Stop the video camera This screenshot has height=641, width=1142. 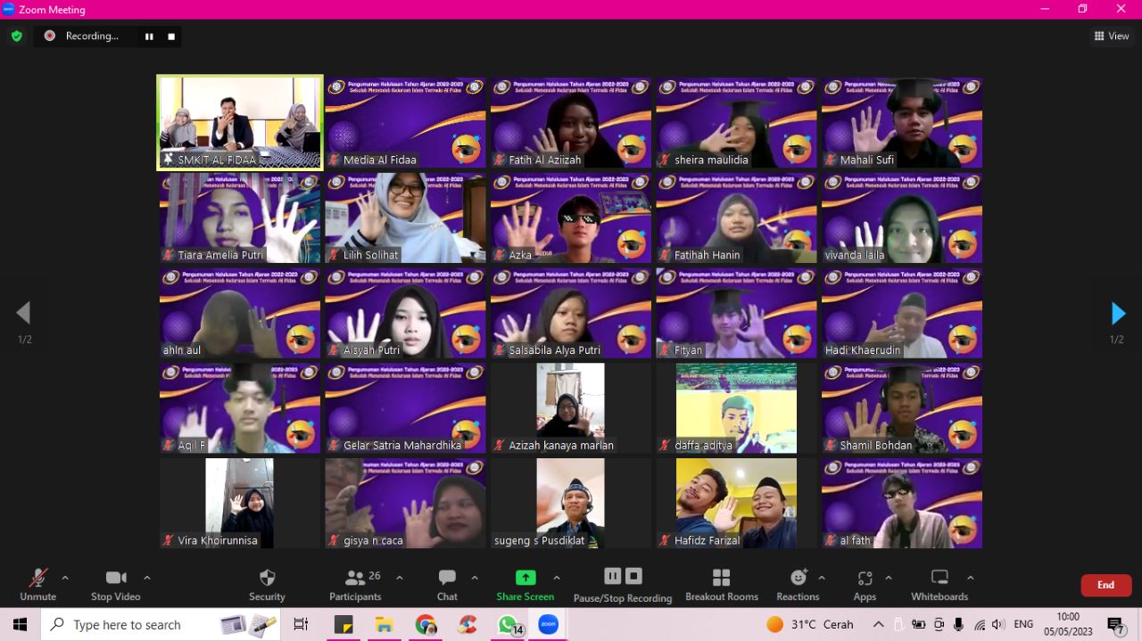(116, 584)
